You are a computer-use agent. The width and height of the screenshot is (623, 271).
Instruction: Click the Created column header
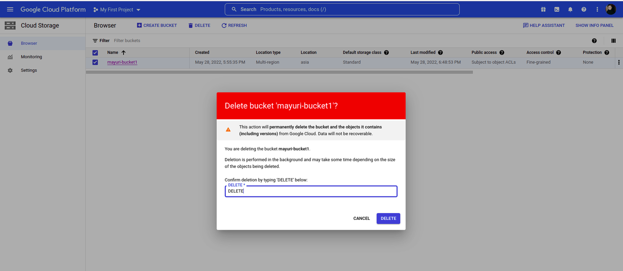coord(202,53)
